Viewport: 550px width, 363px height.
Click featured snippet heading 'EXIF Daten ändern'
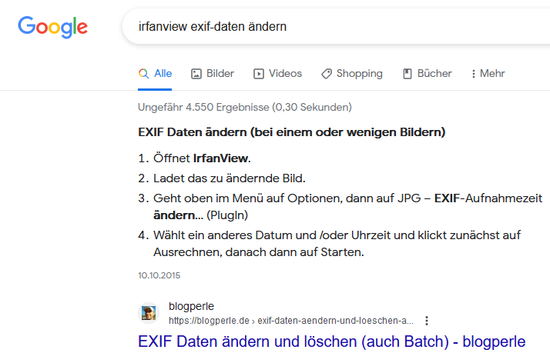click(291, 132)
